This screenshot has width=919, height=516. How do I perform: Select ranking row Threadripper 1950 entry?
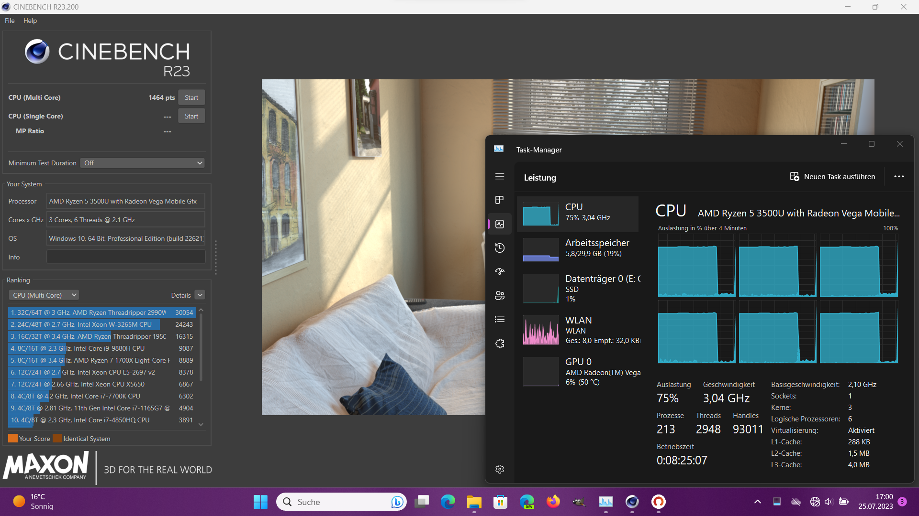pos(102,336)
